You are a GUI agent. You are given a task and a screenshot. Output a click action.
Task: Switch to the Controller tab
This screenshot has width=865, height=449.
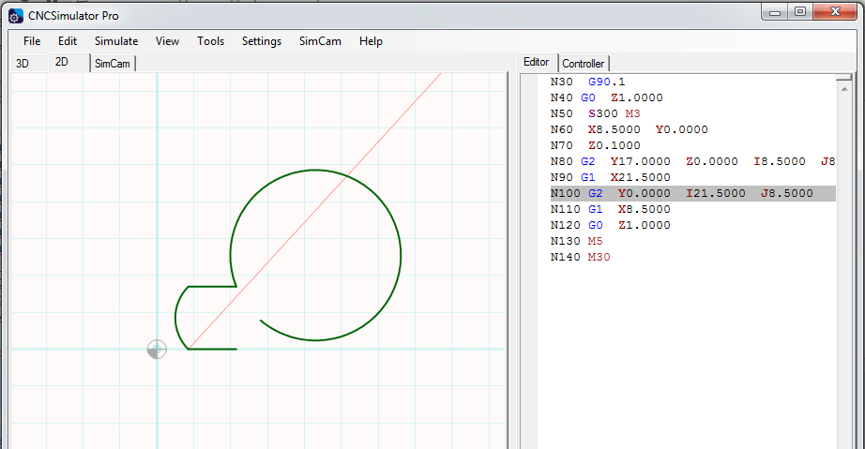[x=584, y=64]
